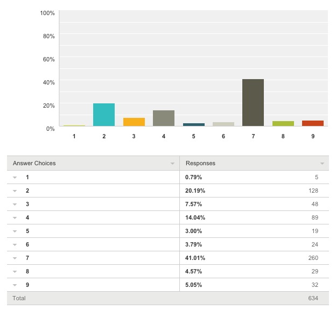Image resolution: width=336 pixels, height=310 pixels.
Task: Click the gray bar for choice 4
Action: click(x=164, y=118)
